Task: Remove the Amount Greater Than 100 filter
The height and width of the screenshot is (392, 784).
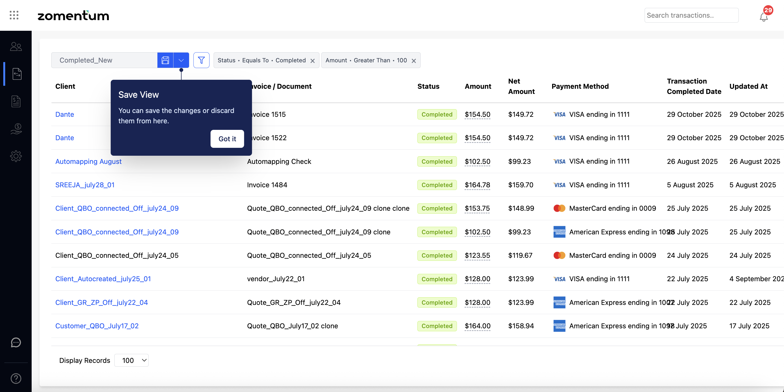Action: point(414,61)
